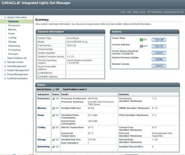Launch the Remote Console
Screen dimensions: 185x155
[159, 66]
